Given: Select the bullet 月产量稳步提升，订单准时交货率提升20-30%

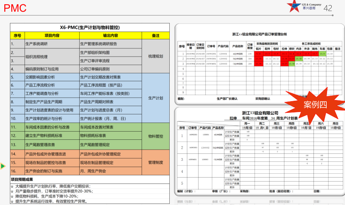Looking at the screenshot, I should click(x=54, y=191).
